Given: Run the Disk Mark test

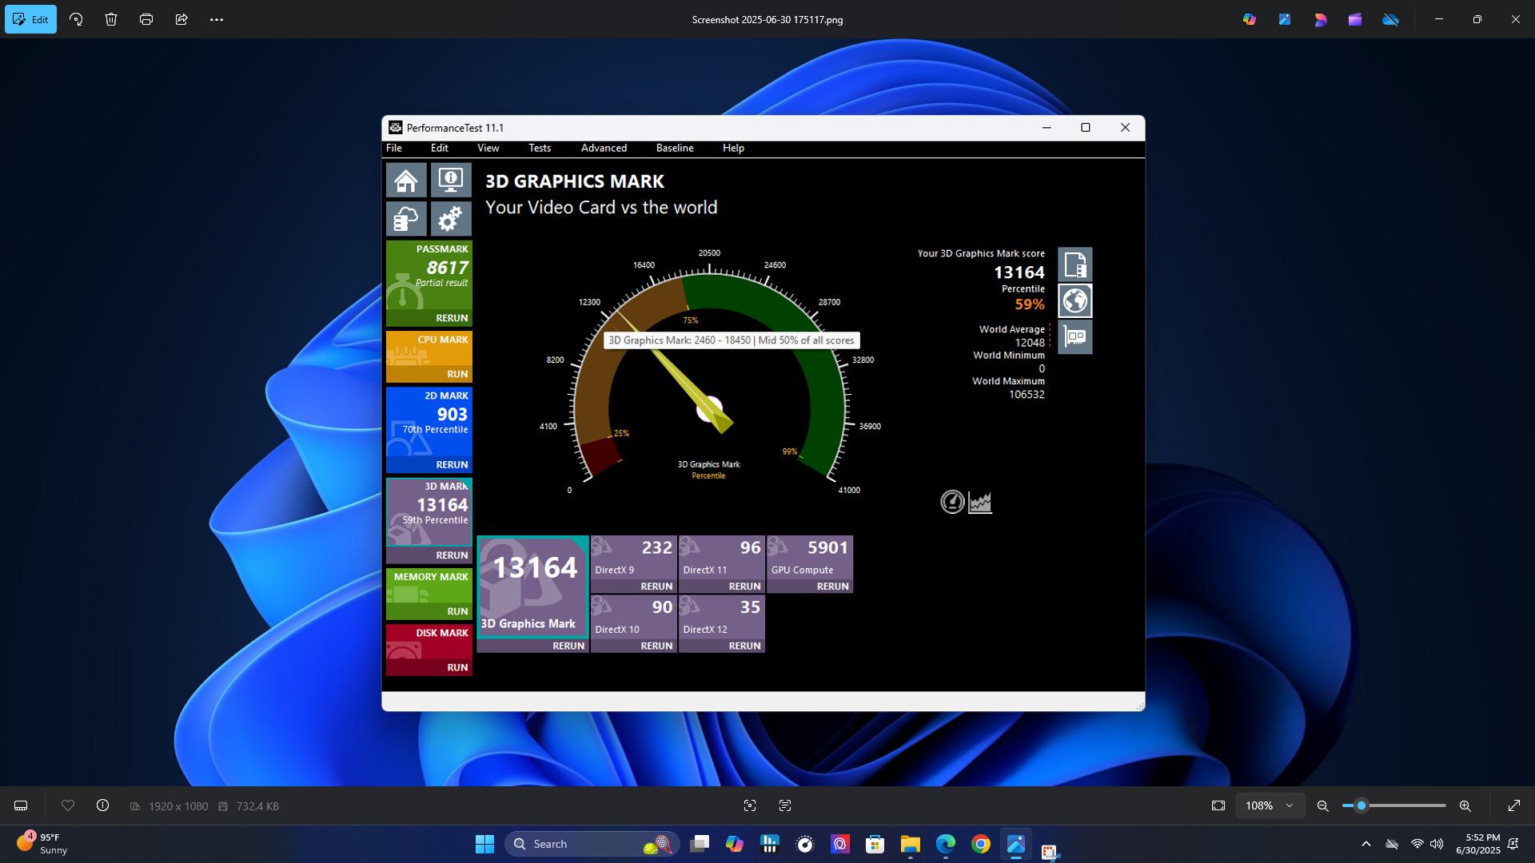Looking at the screenshot, I should point(457,667).
